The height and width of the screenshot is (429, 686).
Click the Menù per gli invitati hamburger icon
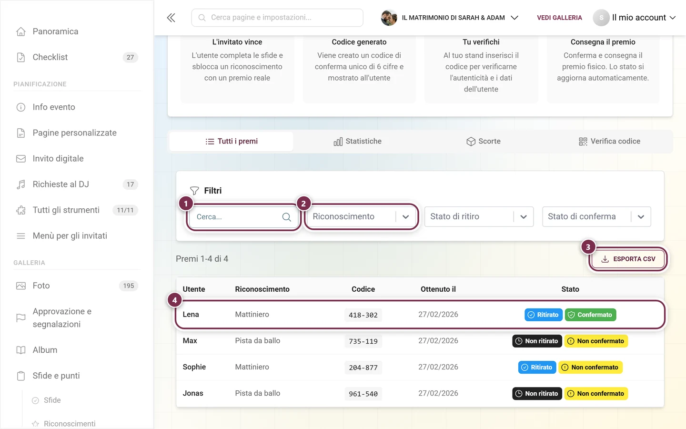click(x=21, y=236)
